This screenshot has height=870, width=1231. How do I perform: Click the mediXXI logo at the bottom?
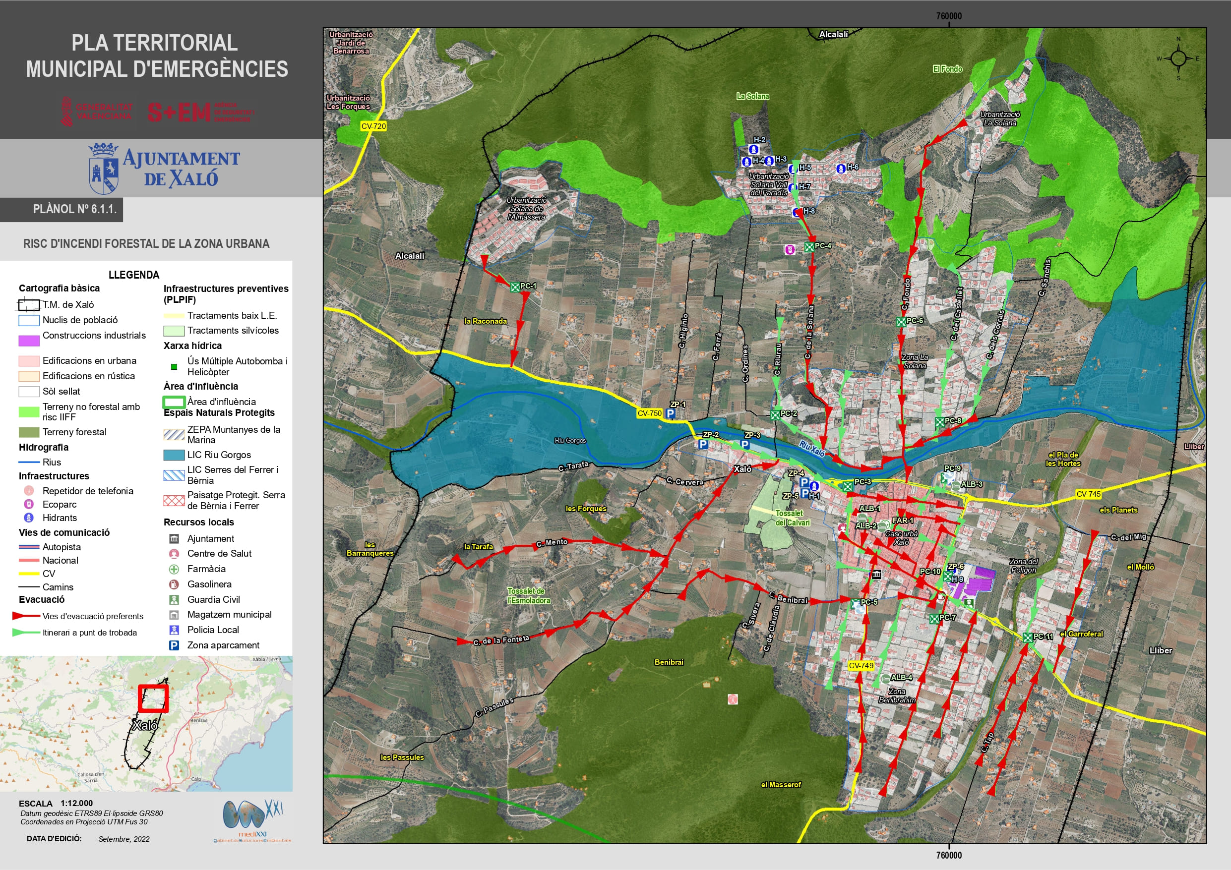252,820
